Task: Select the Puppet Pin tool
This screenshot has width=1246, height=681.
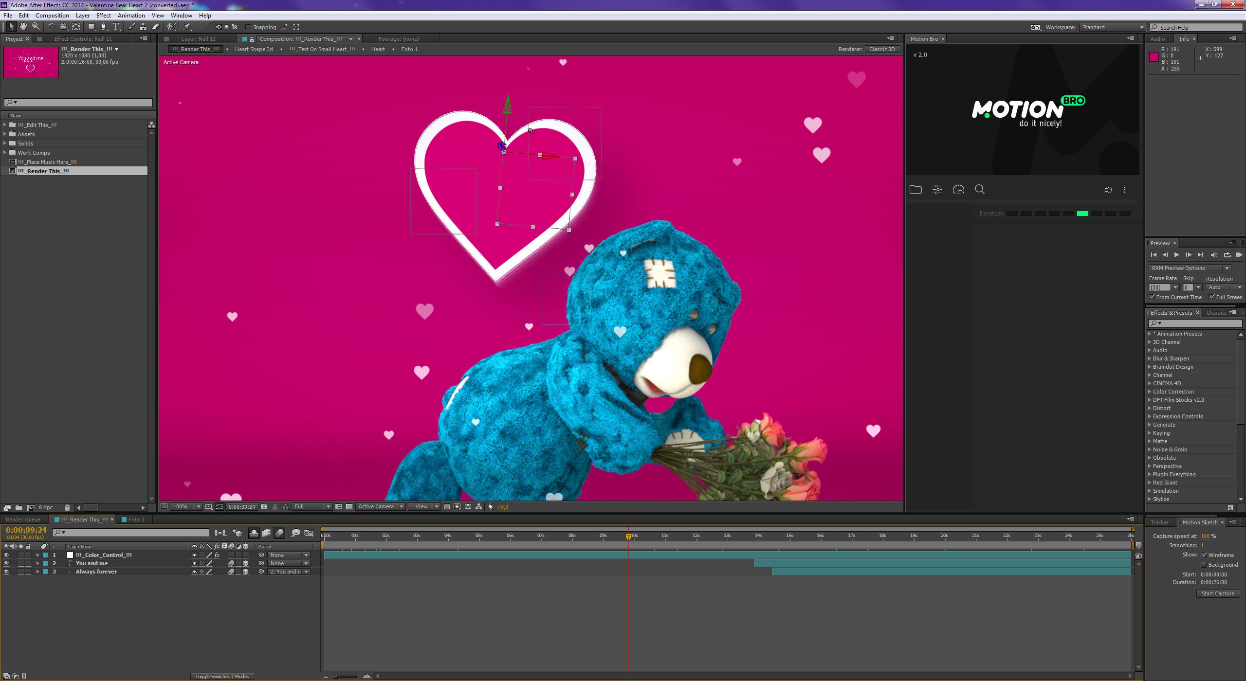Action: [x=187, y=27]
